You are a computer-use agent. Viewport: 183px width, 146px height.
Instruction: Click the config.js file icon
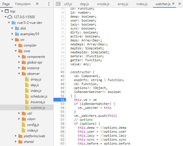(24, 125)
